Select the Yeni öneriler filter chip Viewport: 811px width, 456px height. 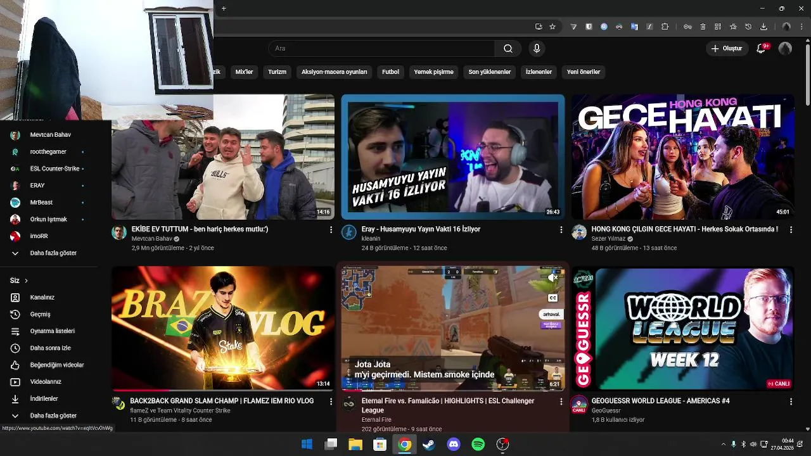[583, 72]
